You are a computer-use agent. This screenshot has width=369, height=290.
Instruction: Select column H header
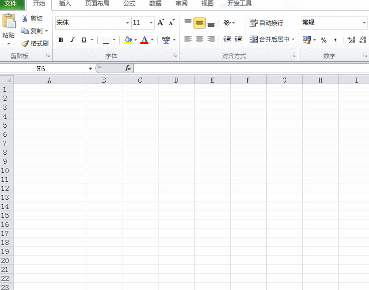(320, 80)
